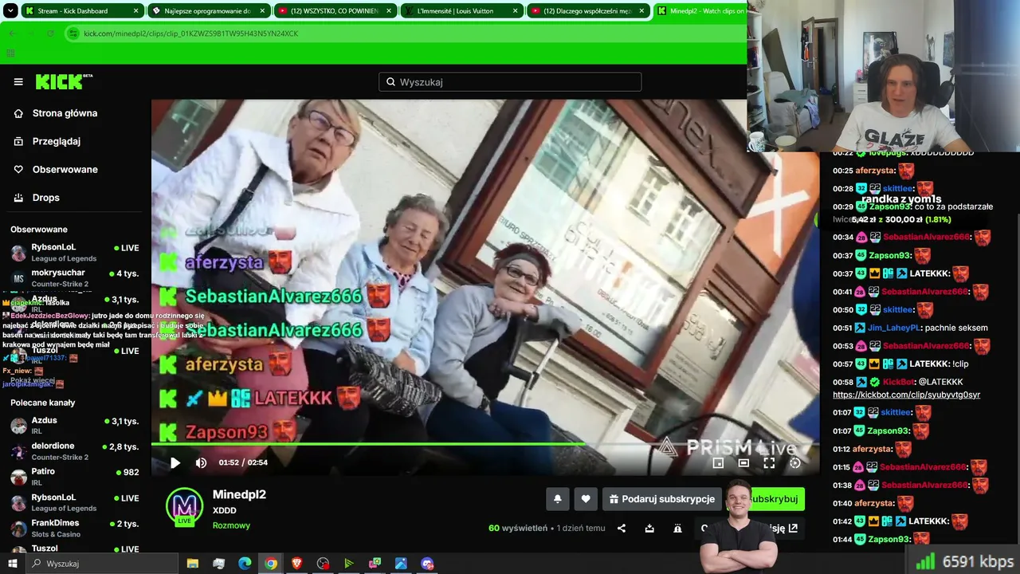Screen dimensions: 1020x574
Task: Report the clip with the siren icon
Action: coord(677,528)
